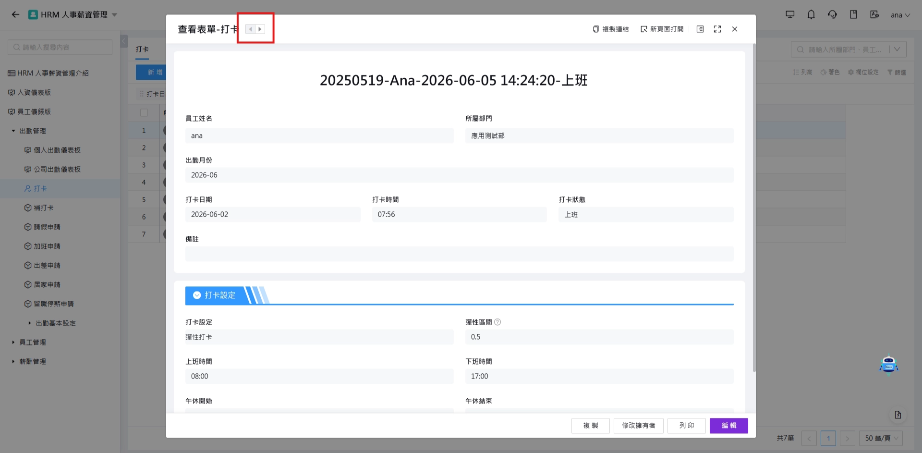Click the 打卡時間 field showing 07:56

coord(459,214)
